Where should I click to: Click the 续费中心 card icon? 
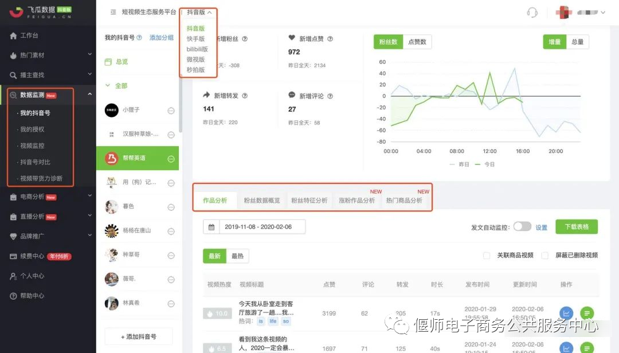(13, 256)
